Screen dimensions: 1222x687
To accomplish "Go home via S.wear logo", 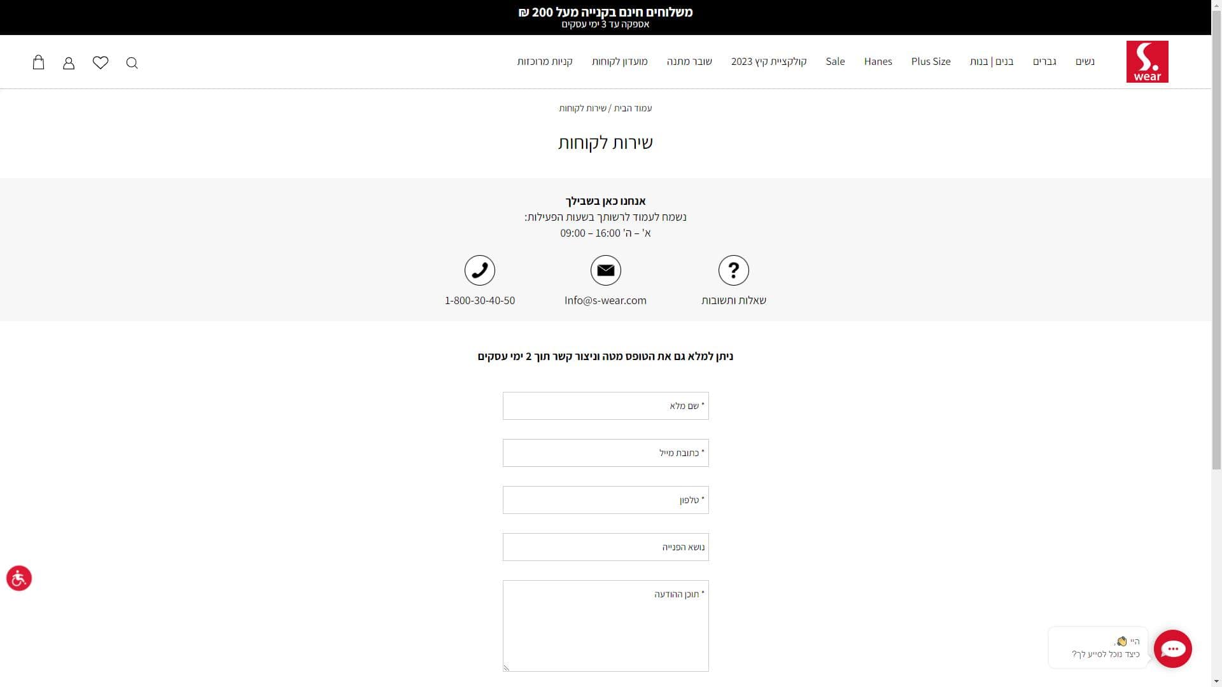I will 1147,62.
